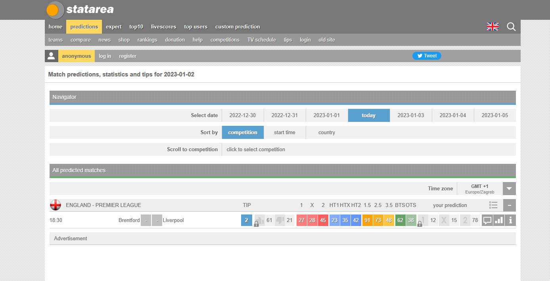Open the old site link
The width and height of the screenshot is (550, 281).
coord(327,40)
